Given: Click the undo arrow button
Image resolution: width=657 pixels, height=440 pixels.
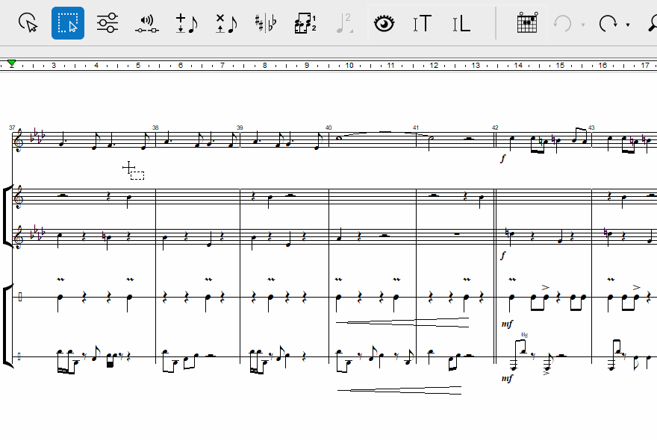Looking at the screenshot, I should pos(562,23).
